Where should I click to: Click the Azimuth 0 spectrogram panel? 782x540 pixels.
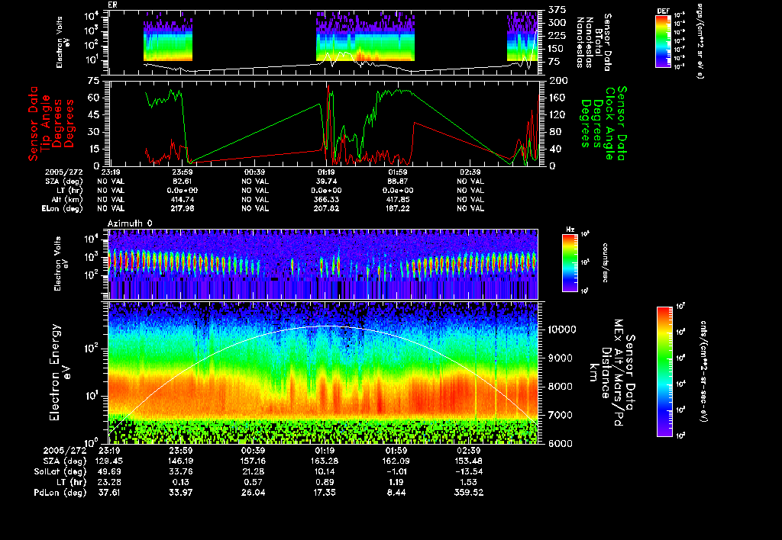coord(323,264)
